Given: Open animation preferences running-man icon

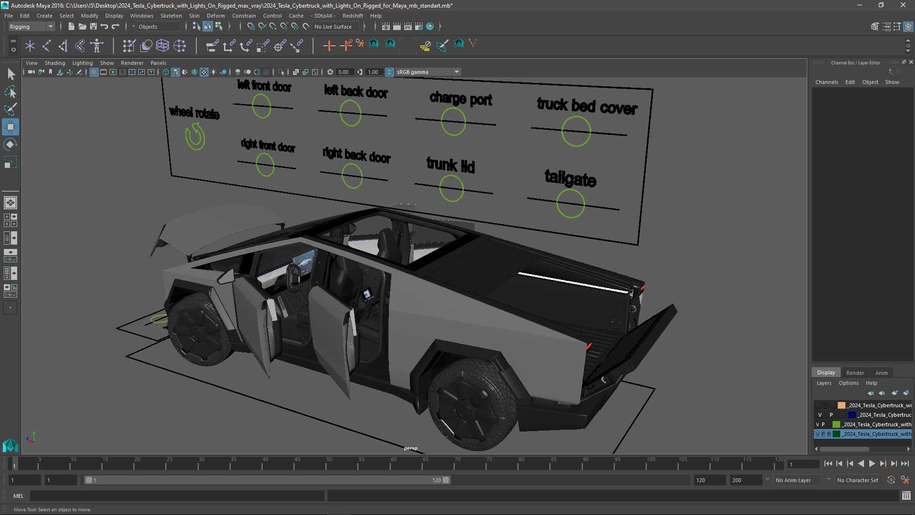Looking at the screenshot, I should [905, 480].
